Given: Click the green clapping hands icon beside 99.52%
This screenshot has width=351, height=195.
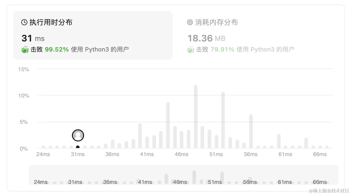Looking at the screenshot, I should pos(25,50).
